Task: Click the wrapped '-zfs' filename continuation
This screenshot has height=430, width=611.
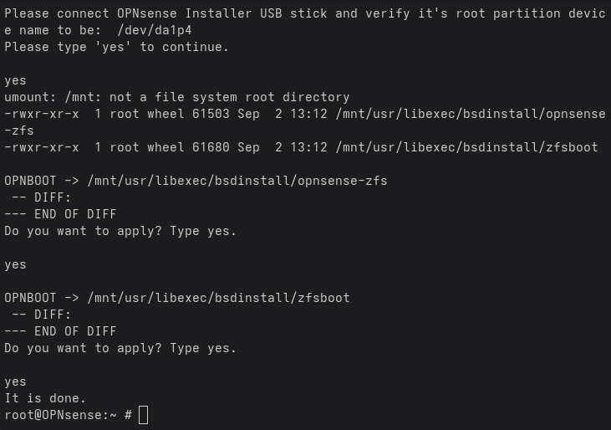Action: pyautogui.click(x=19, y=131)
